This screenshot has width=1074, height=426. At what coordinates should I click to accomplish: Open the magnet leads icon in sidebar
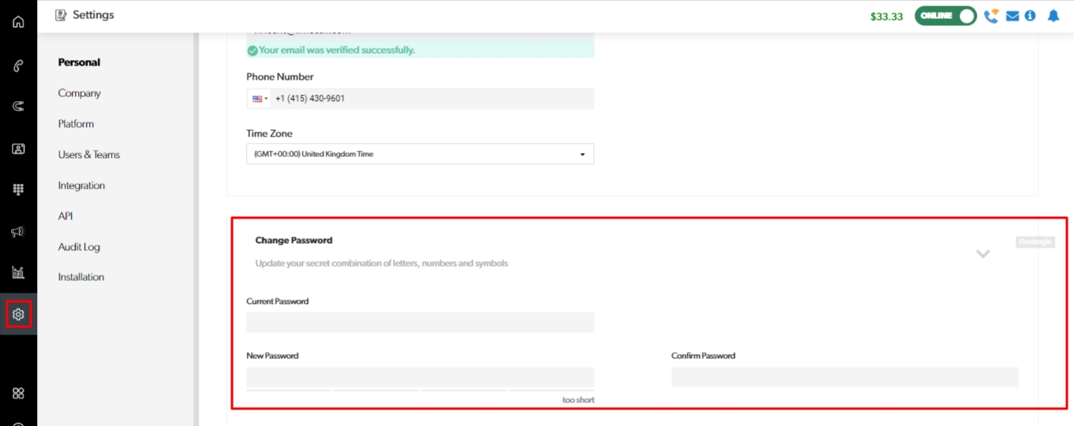pyautogui.click(x=18, y=106)
